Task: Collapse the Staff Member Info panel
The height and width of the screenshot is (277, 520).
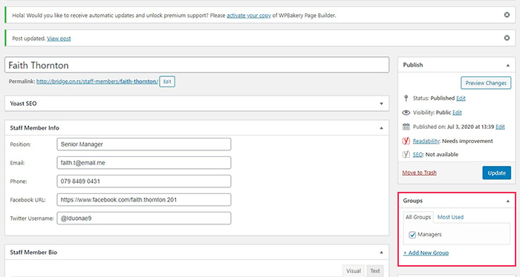Action: click(x=381, y=128)
